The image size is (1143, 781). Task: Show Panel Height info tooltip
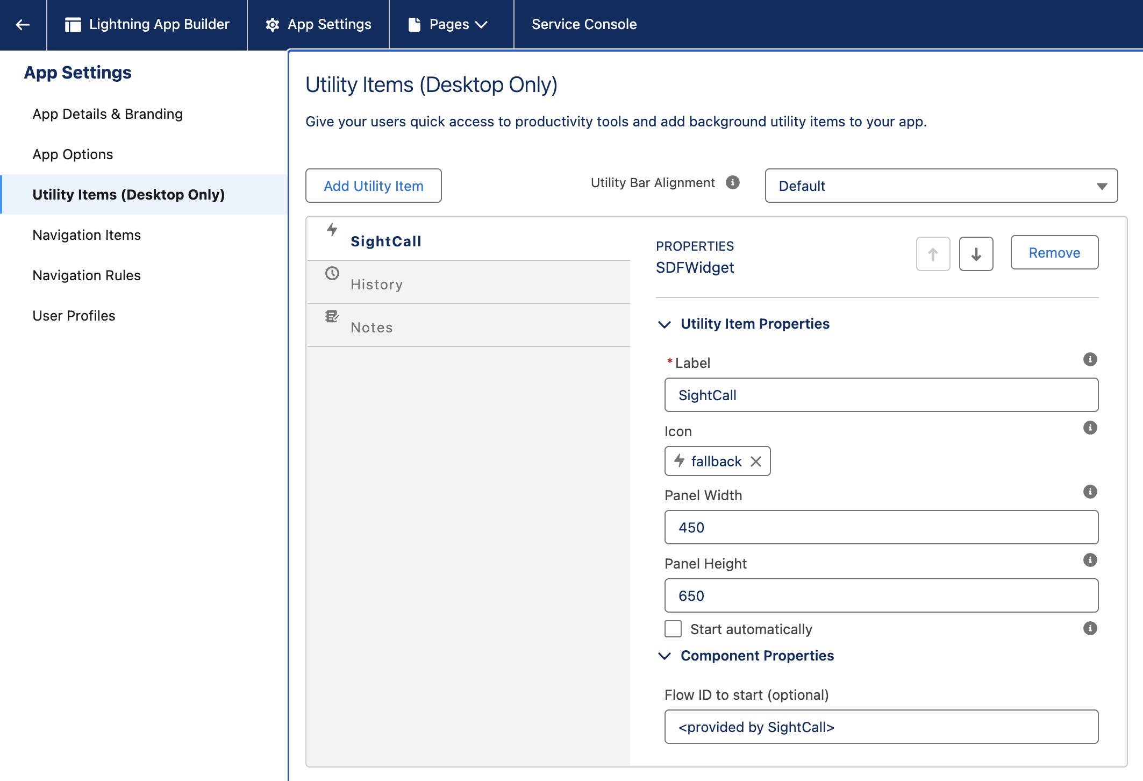[1090, 560]
